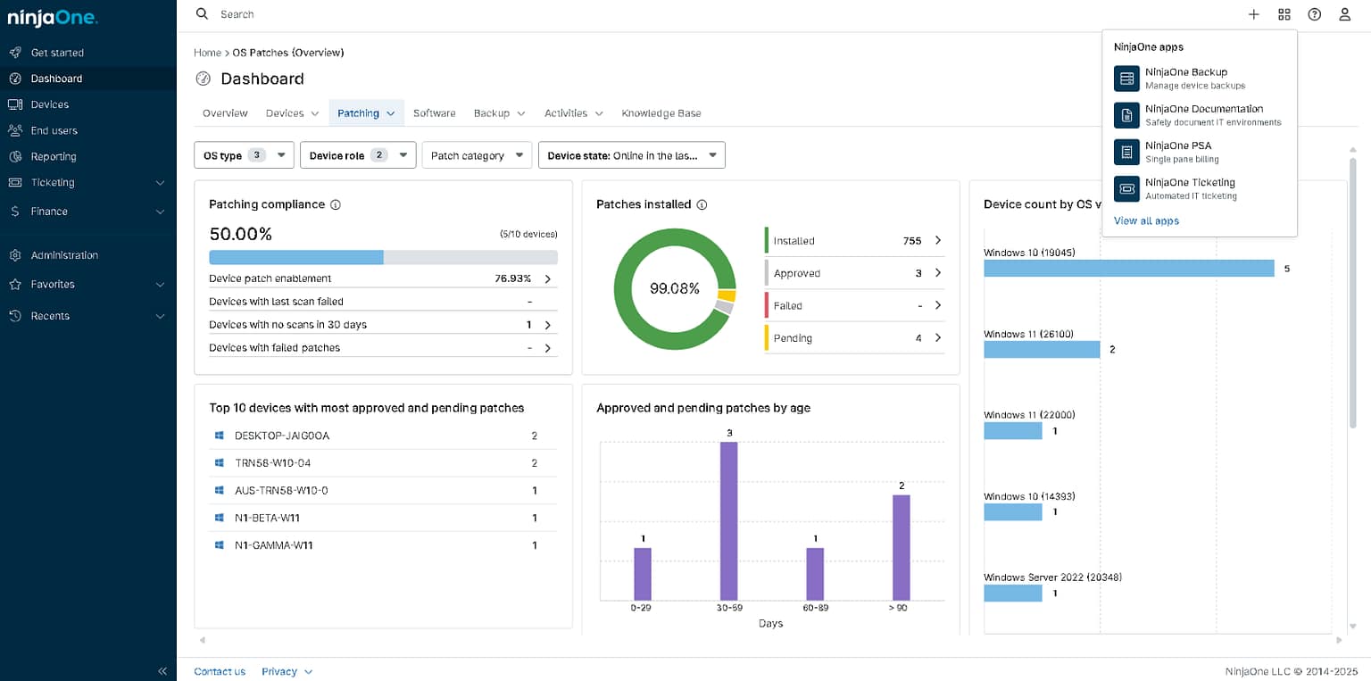Open the Software tab
This screenshot has height=681, width=1371.
click(435, 113)
